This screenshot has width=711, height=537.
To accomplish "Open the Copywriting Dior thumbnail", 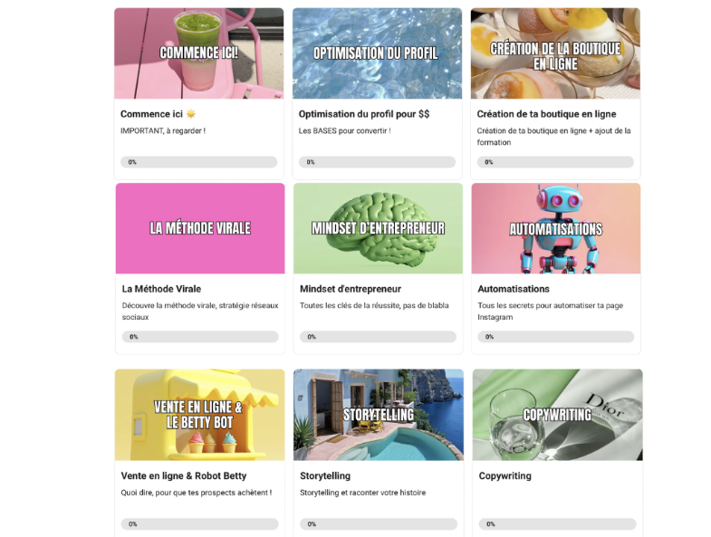I will (557, 415).
